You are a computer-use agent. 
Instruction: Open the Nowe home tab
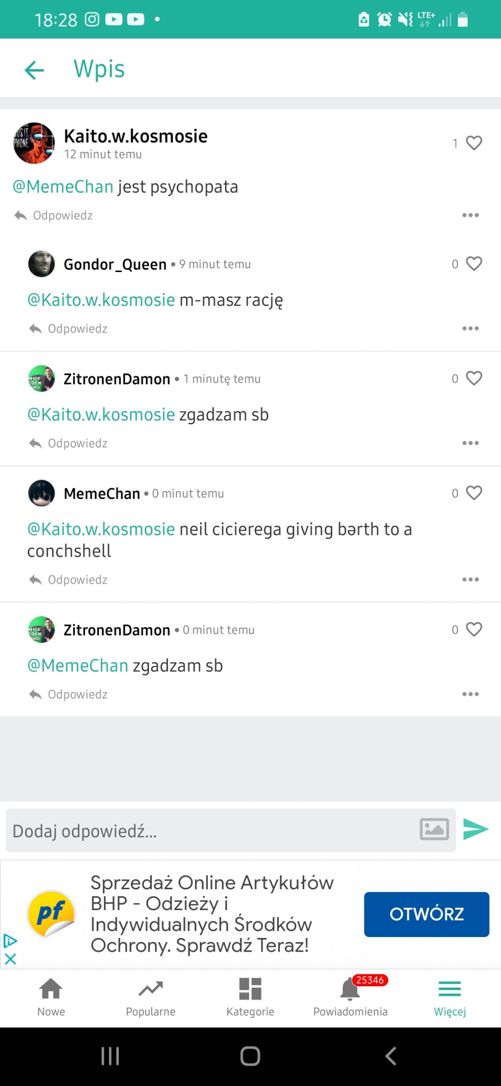51,997
